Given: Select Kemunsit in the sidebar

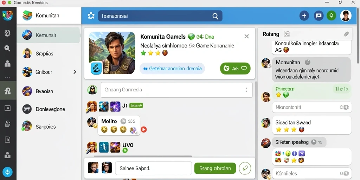Looking at the screenshot, I should pos(48,36).
